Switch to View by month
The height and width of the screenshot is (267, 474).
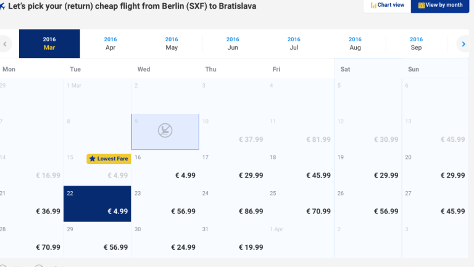pyautogui.click(x=440, y=6)
